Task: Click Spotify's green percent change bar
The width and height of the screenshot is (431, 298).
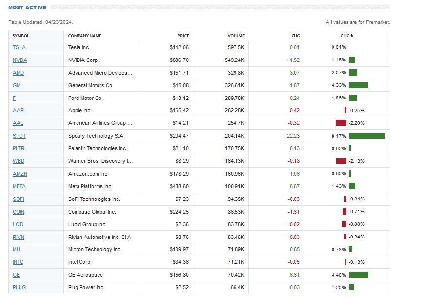Action: [x=366, y=136]
